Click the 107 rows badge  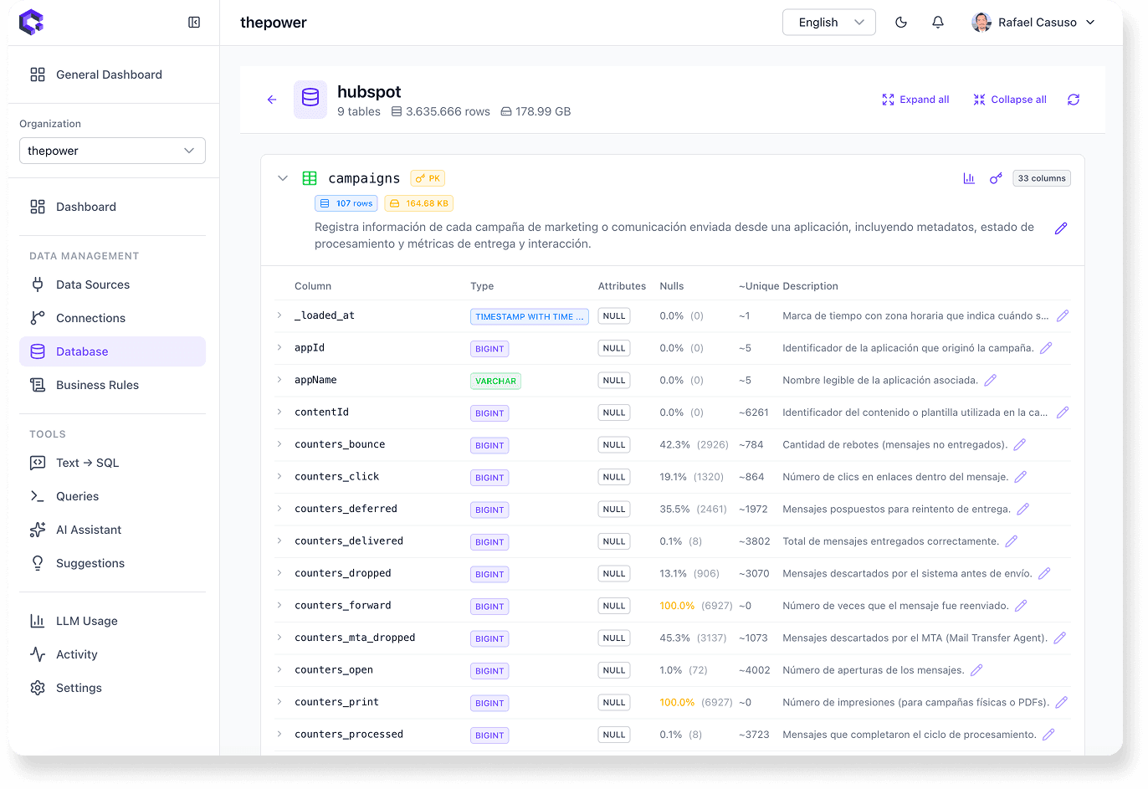click(346, 203)
